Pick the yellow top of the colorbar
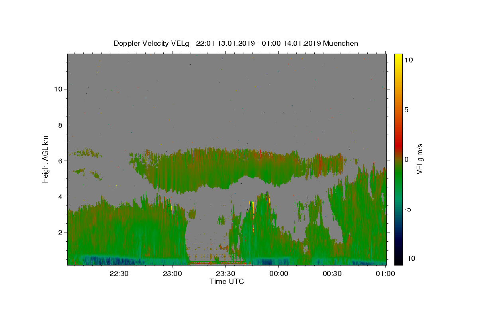This screenshot has width=478, height=318. pyautogui.click(x=398, y=58)
